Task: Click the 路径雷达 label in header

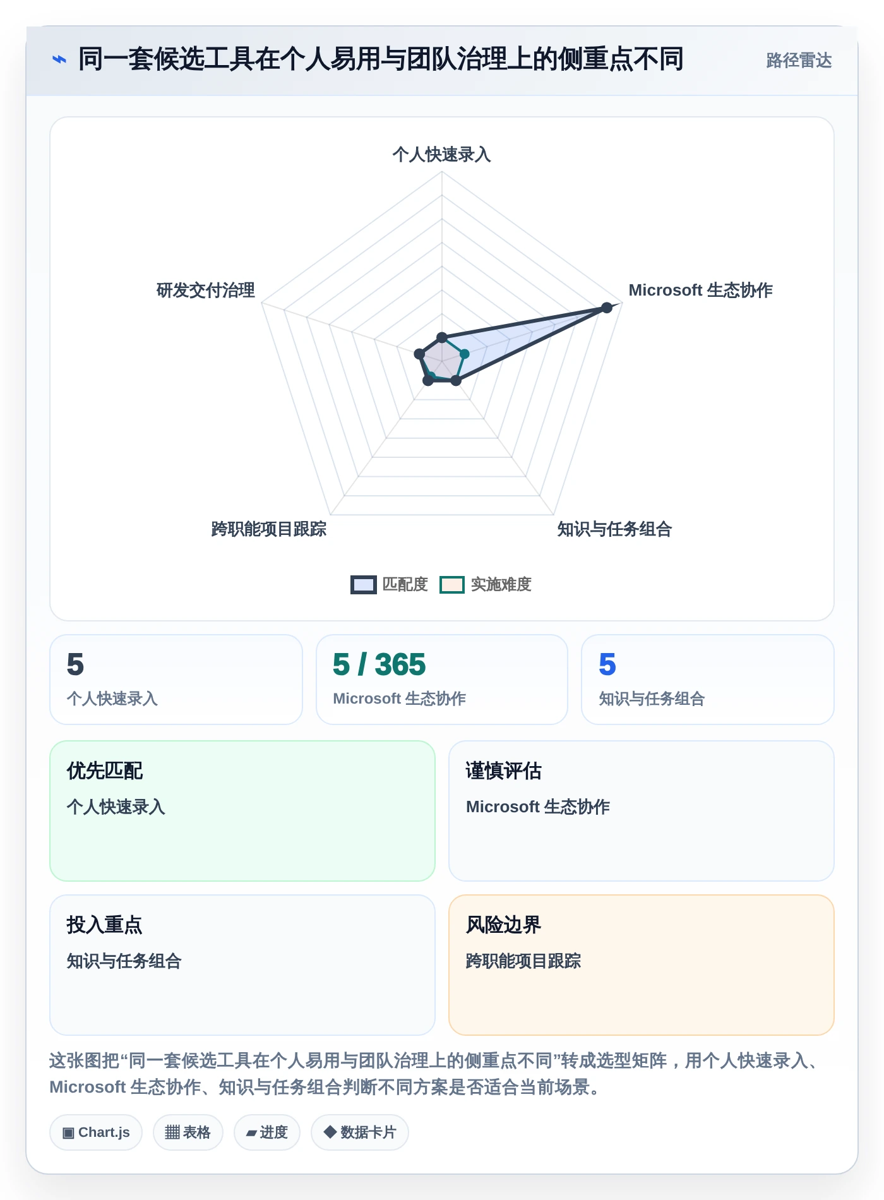Action: coord(799,61)
